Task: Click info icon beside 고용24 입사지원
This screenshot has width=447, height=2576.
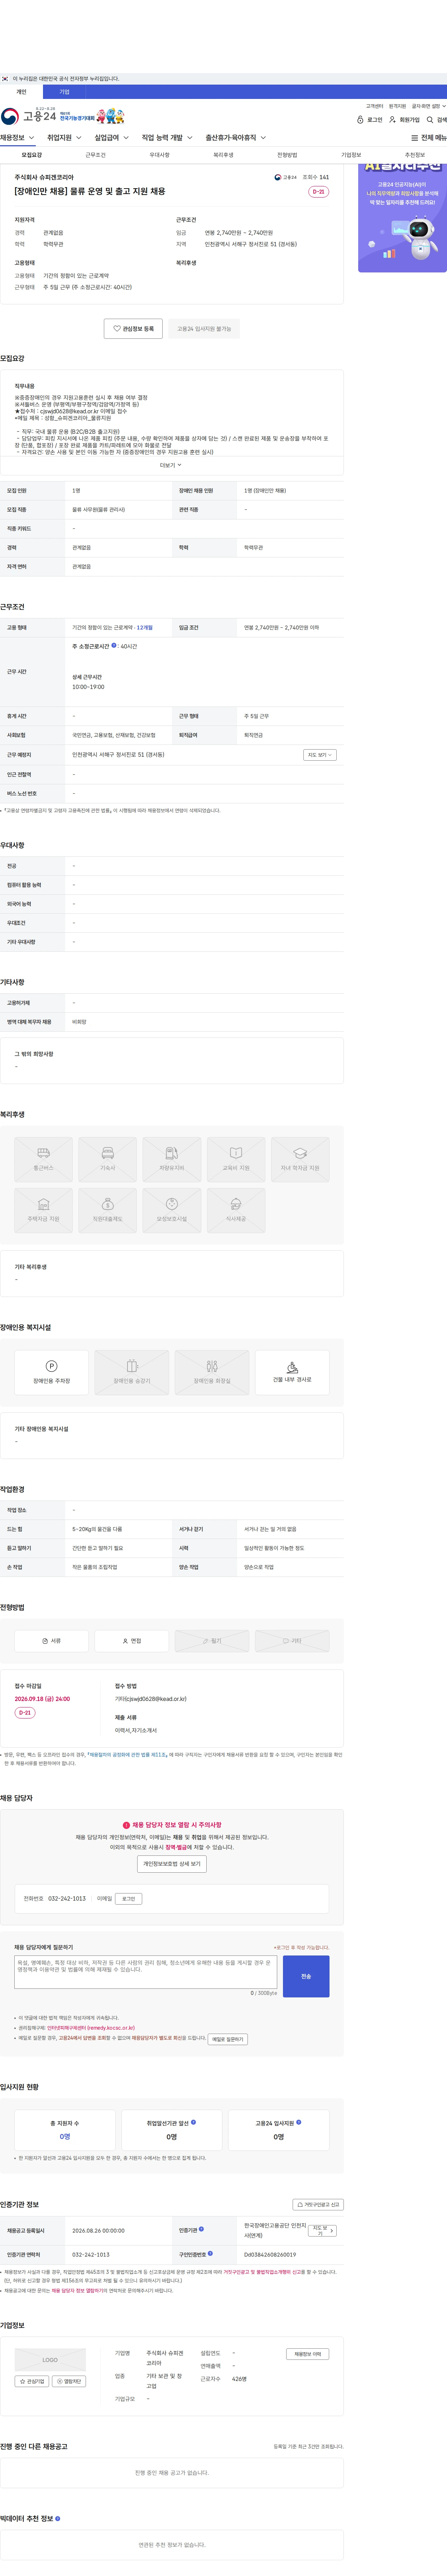Action: click(299, 2122)
